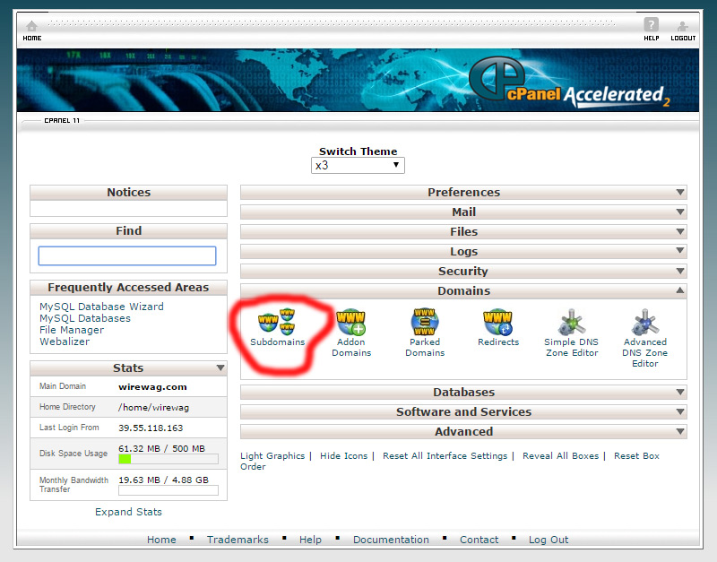Viewport: 717px width, 562px height.
Task: Click home directory /home/wirewag value
Action: (153, 408)
